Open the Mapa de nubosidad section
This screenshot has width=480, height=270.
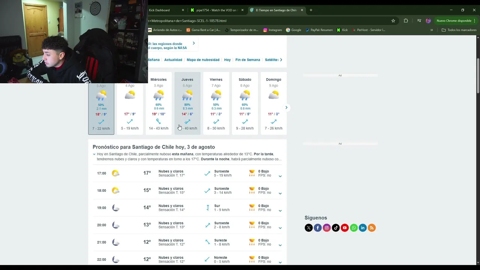(203, 60)
